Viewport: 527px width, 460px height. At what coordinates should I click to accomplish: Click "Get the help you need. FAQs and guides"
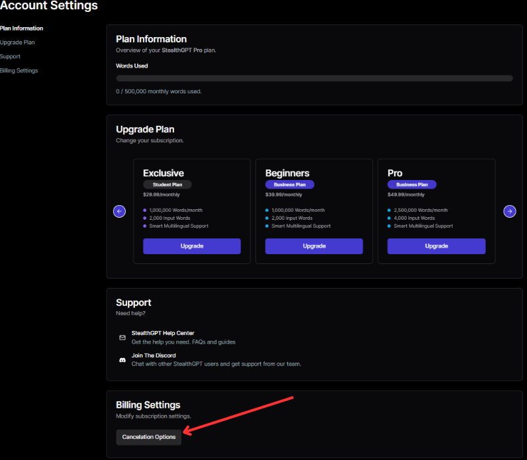[183, 342]
